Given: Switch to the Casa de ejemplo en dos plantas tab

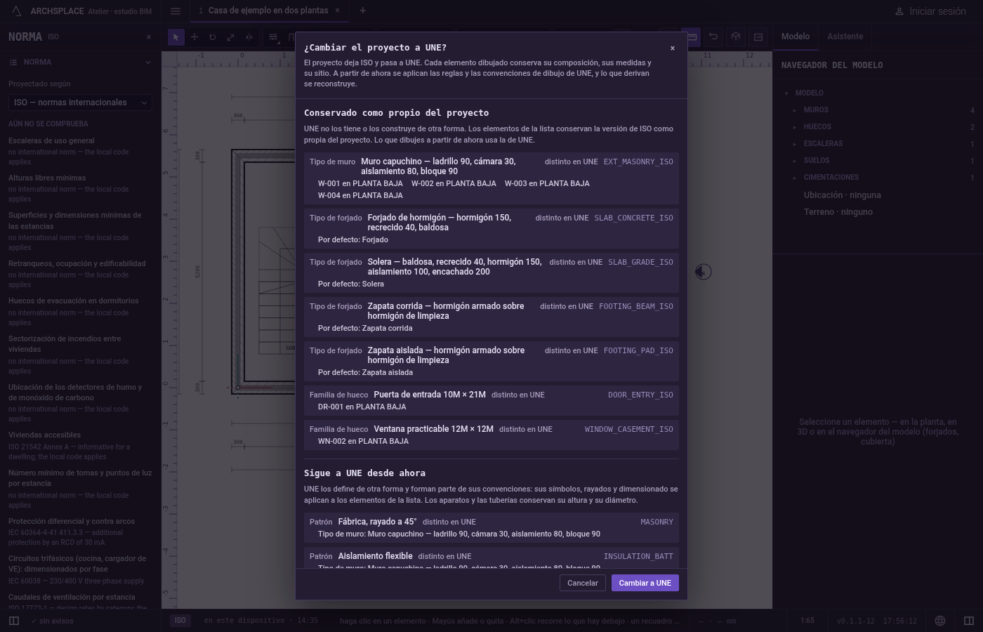Looking at the screenshot, I should (268, 11).
